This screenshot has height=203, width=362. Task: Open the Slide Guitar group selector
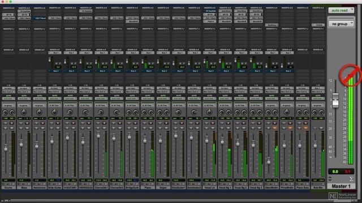55,105
